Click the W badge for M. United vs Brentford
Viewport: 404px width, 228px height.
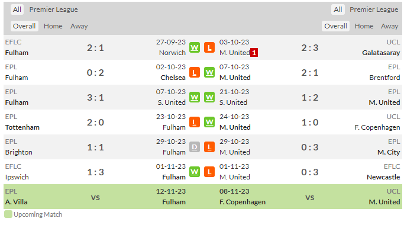tap(209, 72)
